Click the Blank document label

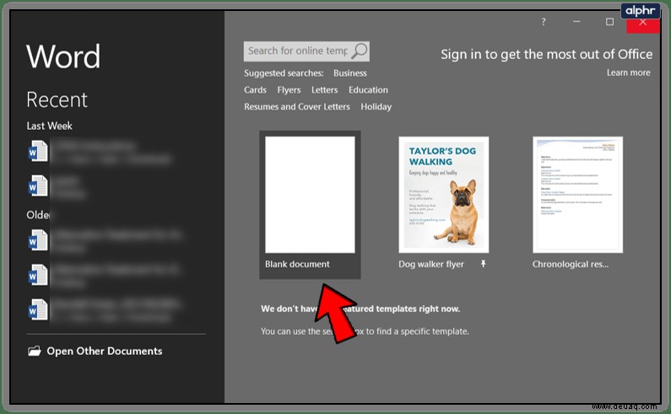(297, 264)
